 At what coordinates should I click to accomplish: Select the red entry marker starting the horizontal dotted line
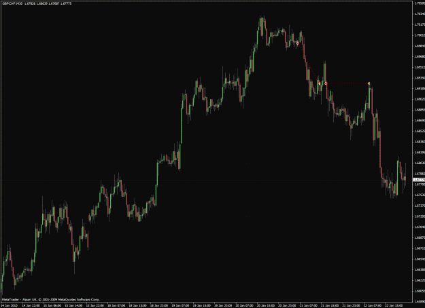pos(326,83)
